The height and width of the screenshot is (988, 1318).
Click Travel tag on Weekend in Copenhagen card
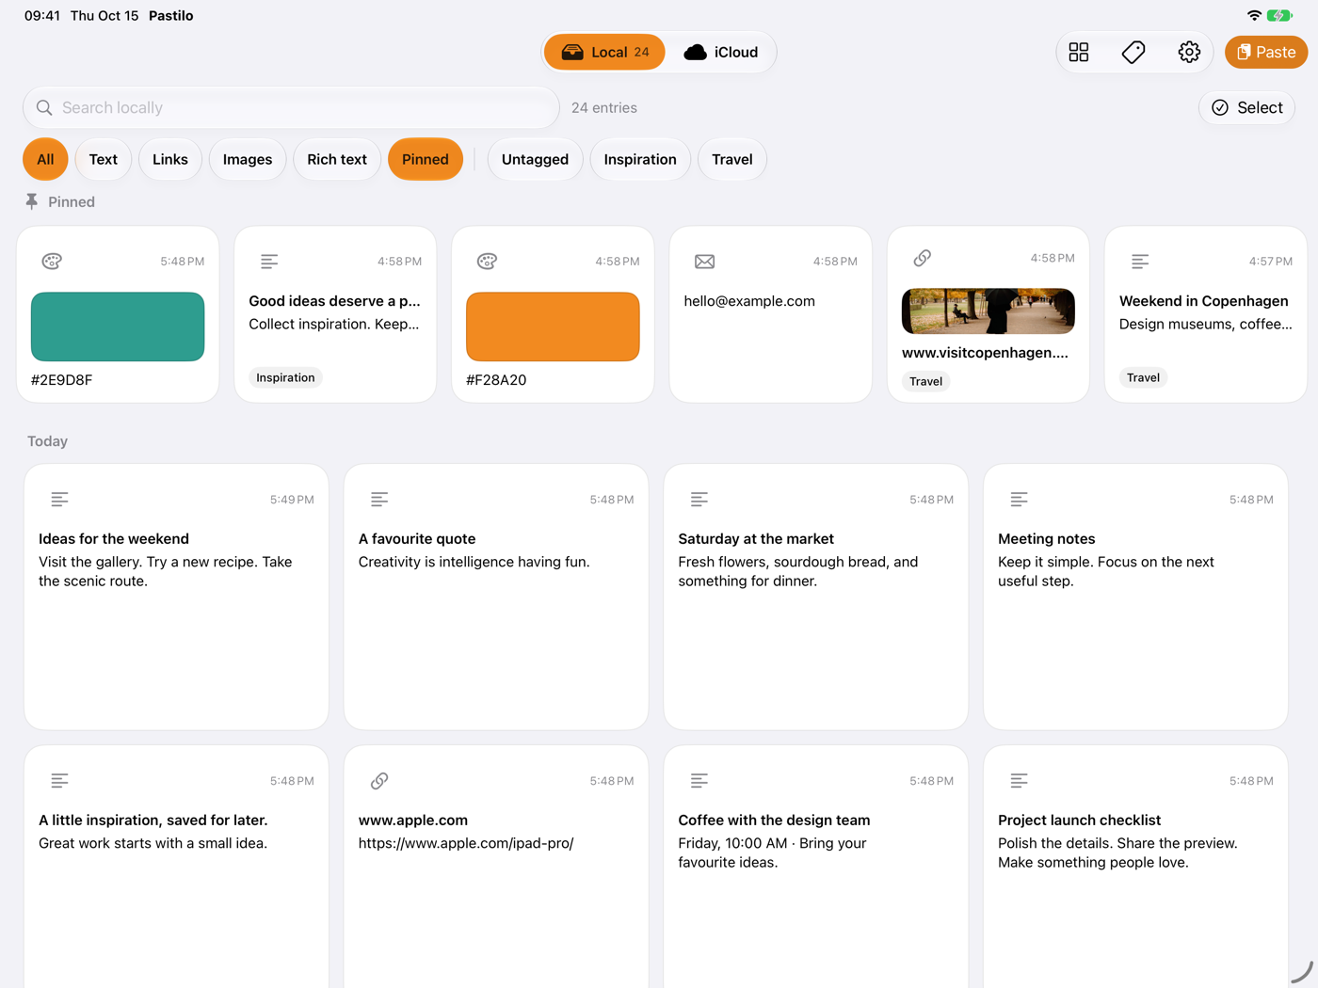(x=1144, y=377)
